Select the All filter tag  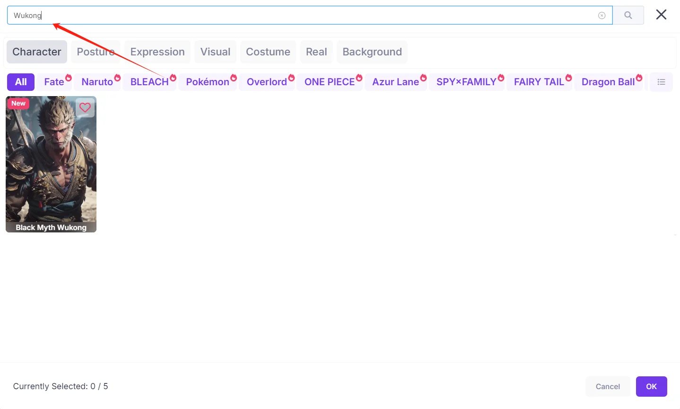click(x=21, y=82)
